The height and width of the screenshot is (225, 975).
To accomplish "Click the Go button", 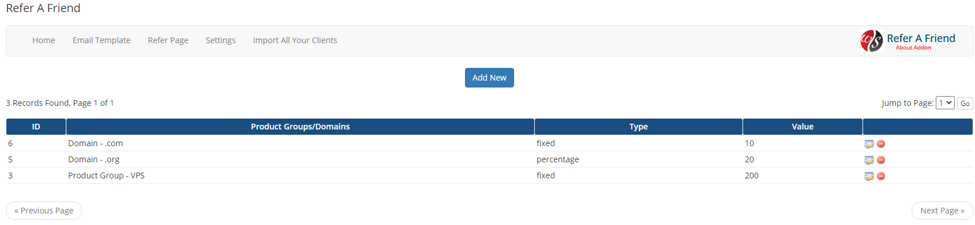I will click(x=965, y=104).
